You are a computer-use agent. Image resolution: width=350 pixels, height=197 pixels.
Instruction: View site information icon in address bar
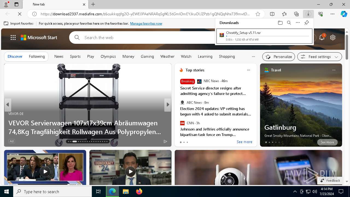coord(34,14)
